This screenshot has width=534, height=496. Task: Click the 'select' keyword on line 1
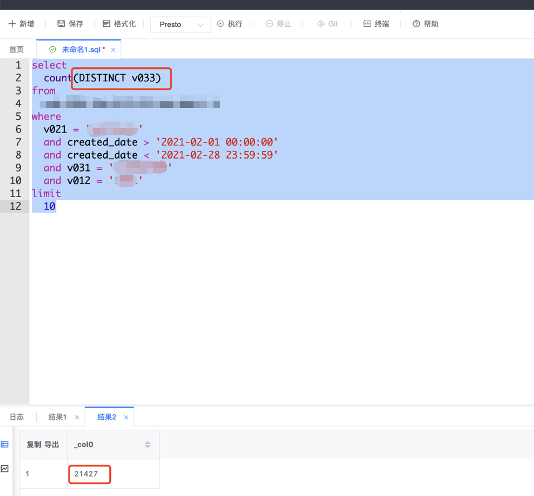(x=50, y=65)
